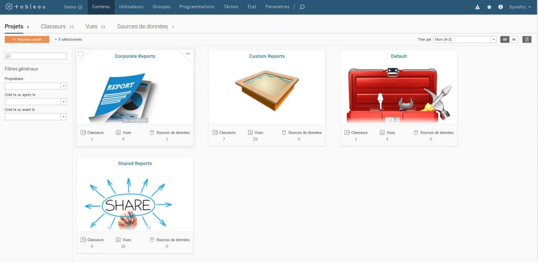
Task: Click the Custom Reports sandbox thumbnail
Action: pyautogui.click(x=267, y=90)
